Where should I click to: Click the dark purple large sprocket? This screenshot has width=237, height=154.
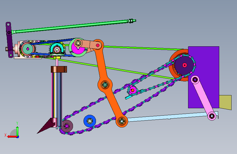coord(185,65)
